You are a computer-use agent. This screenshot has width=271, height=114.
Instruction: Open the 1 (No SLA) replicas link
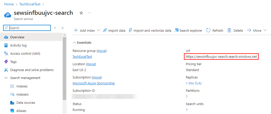coord(194,83)
